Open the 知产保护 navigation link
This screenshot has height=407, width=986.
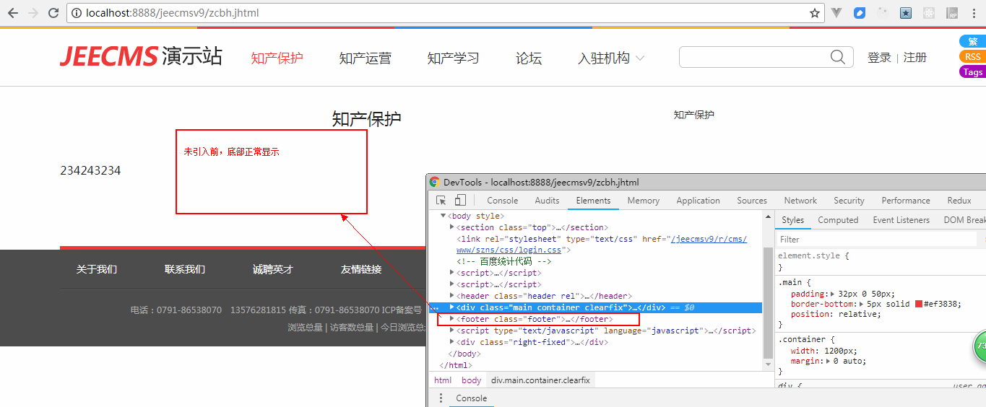coord(277,58)
